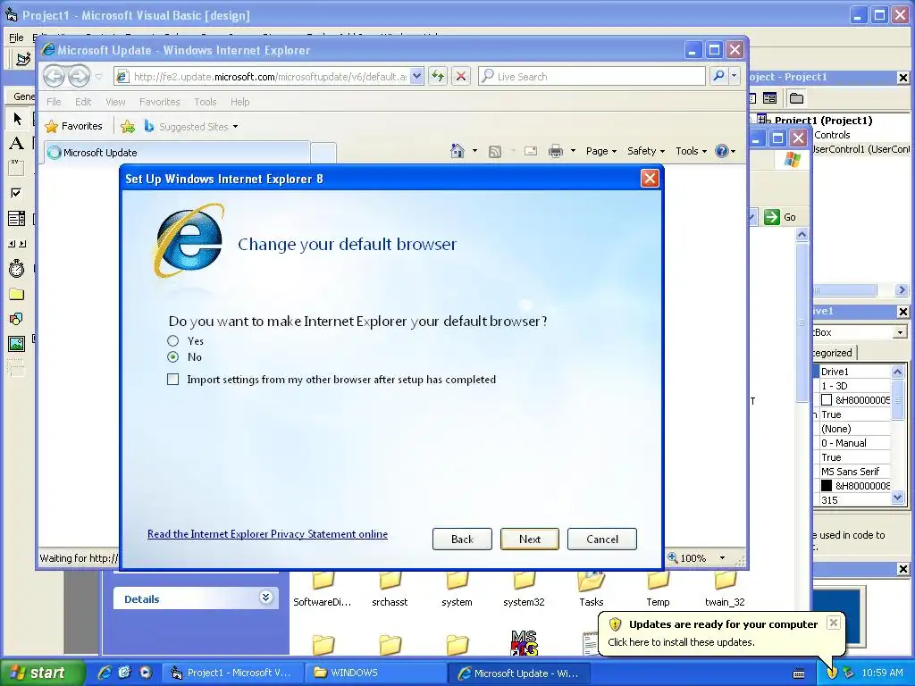Click the Add to Favorites Bar icon

tap(128, 126)
